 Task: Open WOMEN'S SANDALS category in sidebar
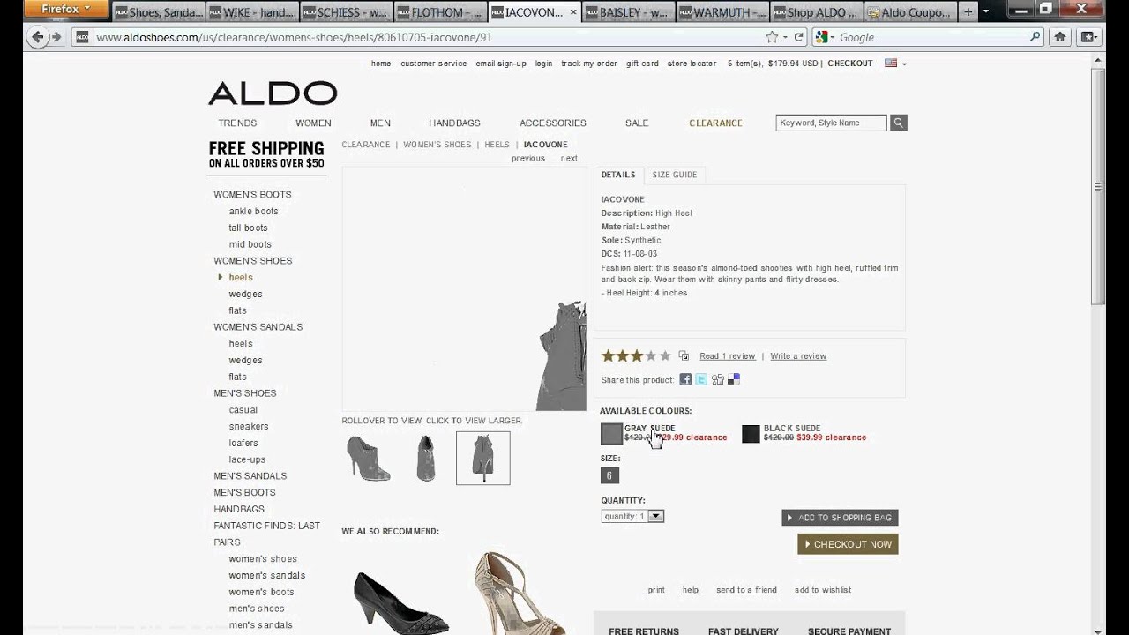pos(258,326)
